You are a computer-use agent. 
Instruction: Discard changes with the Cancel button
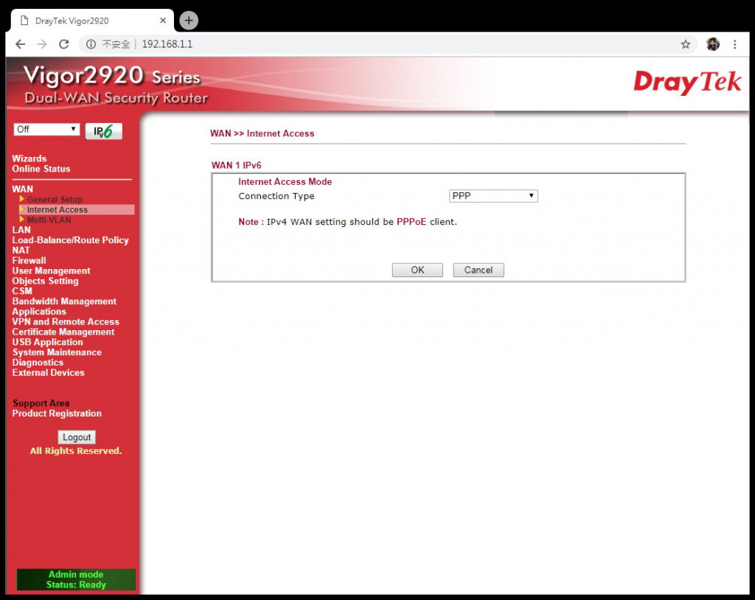point(478,270)
